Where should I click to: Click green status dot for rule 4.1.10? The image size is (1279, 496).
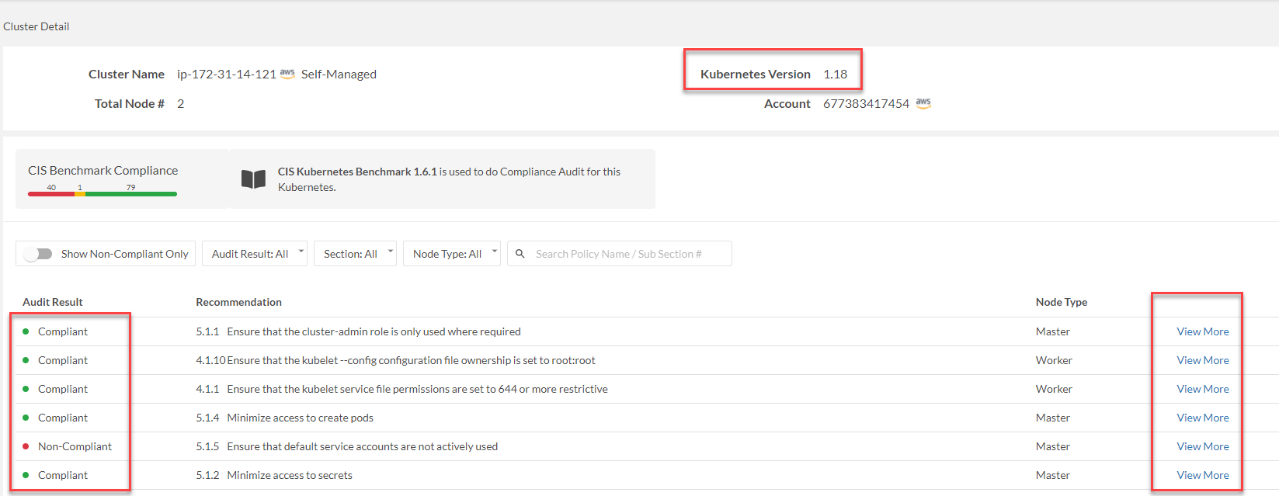[26, 360]
